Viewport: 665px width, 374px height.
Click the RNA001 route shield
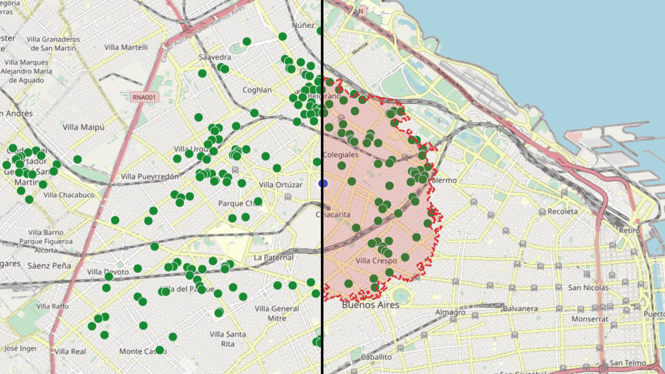(144, 97)
